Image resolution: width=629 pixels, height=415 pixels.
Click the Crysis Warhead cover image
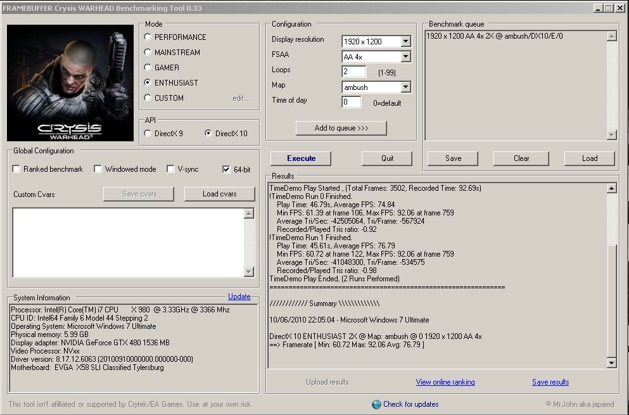(x=70, y=82)
